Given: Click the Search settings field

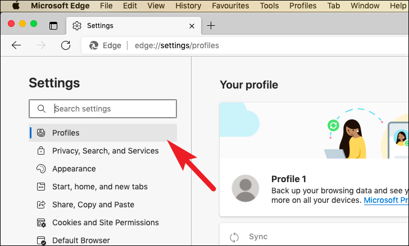Looking at the screenshot, I should [103, 109].
